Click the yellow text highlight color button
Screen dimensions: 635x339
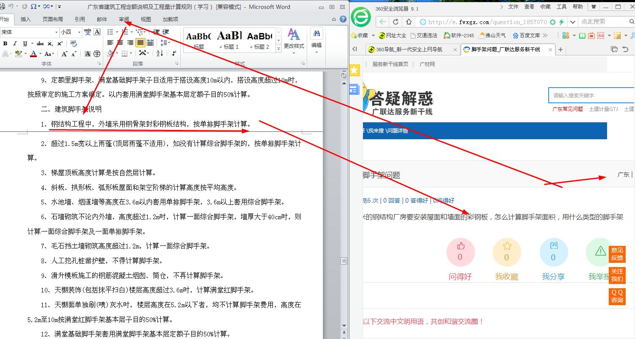pyautogui.click(x=18, y=54)
